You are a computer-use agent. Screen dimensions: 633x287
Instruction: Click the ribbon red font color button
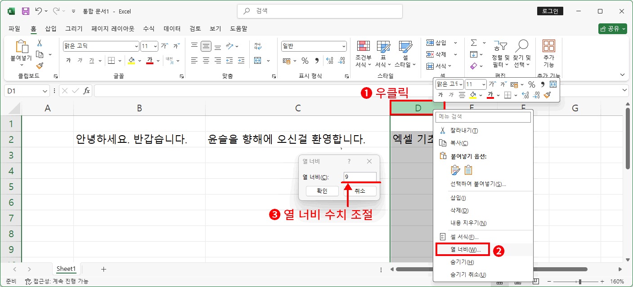[150, 60]
